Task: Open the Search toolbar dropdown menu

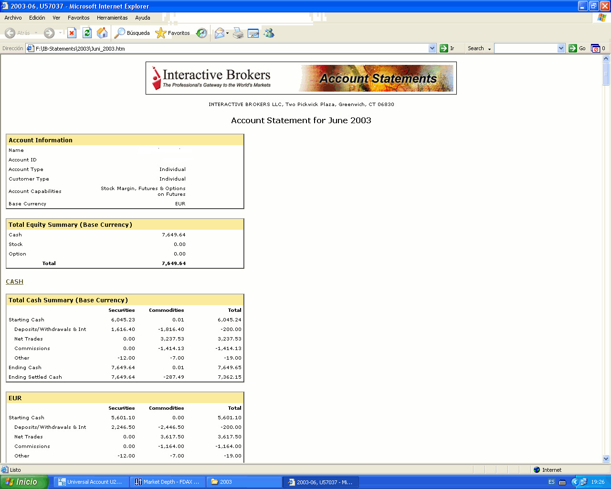Action: tap(479, 48)
